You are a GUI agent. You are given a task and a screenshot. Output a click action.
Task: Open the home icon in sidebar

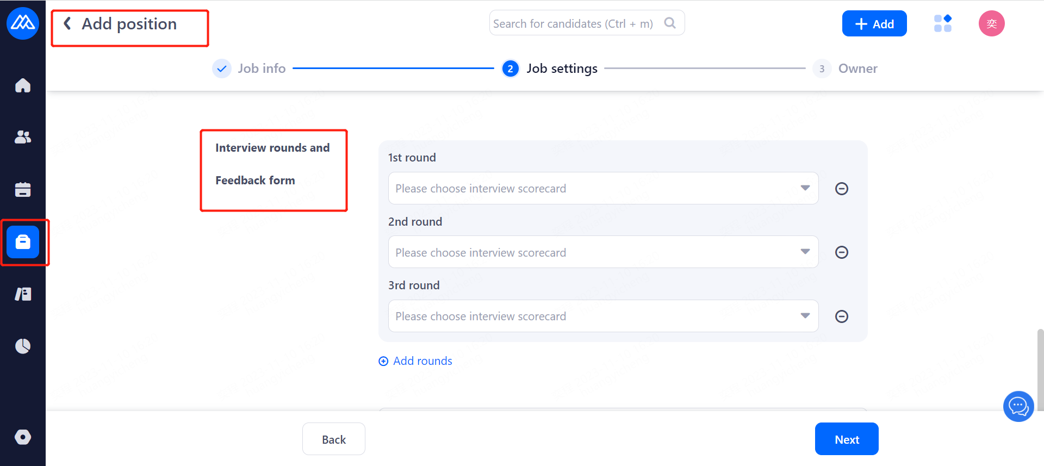pos(23,85)
